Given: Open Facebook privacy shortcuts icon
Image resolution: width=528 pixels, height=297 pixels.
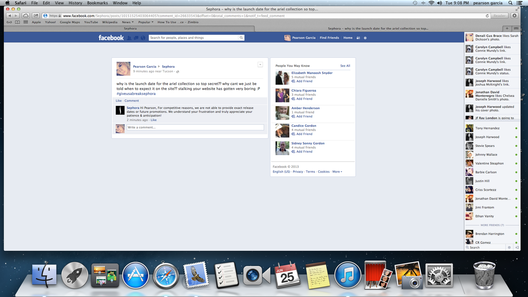Looking at the screenshot, I should (x=358, y=38).
